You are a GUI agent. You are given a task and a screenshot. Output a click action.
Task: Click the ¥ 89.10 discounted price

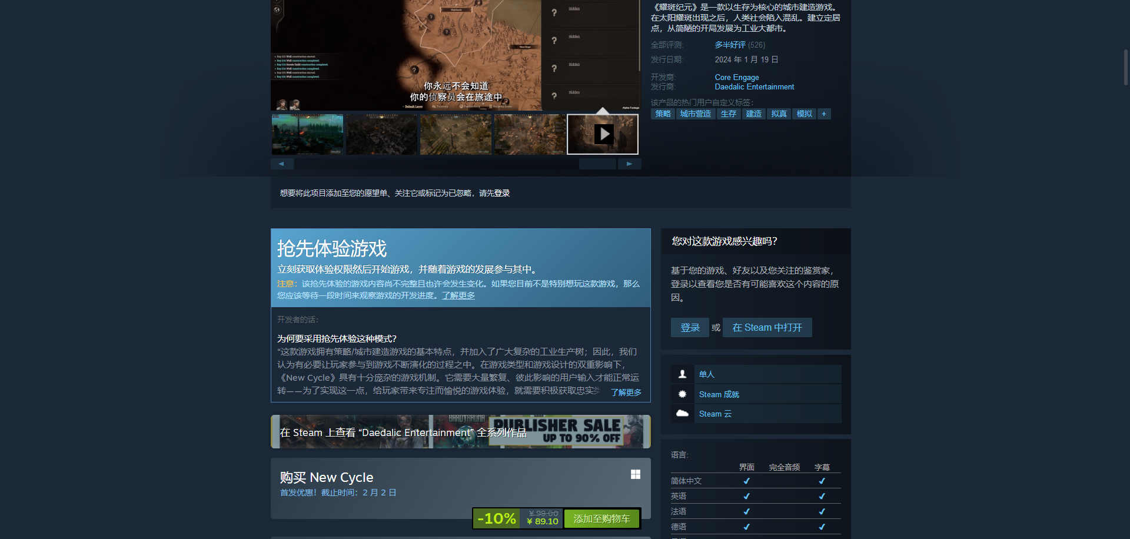[x=542, y=521]
